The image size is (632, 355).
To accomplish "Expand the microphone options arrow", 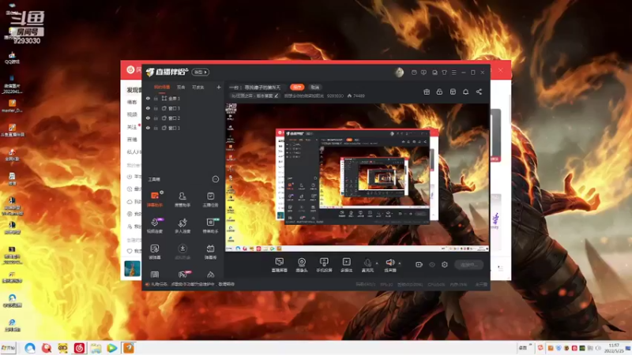I will [x=377, y=263].
